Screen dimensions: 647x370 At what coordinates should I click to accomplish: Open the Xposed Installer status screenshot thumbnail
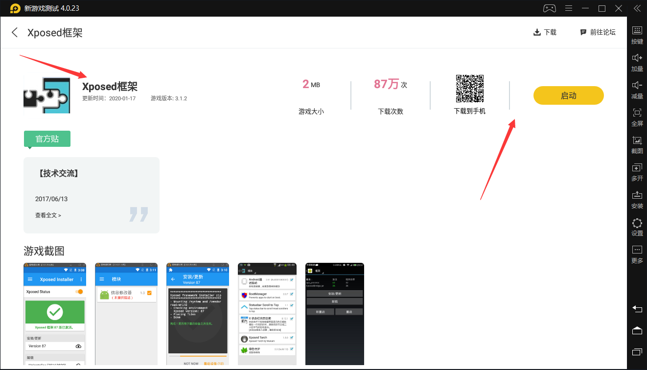55,314
